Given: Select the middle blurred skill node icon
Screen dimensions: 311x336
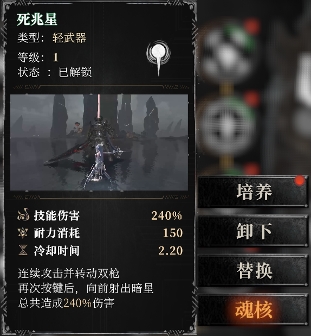Looking at the screenshot, I should coord(228,125).
